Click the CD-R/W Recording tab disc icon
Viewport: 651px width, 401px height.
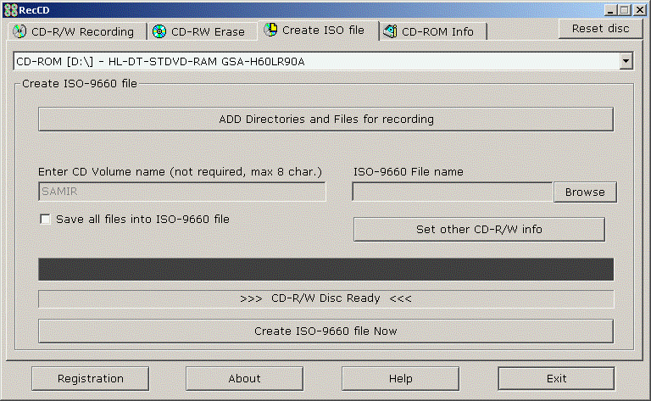(19, 31)
